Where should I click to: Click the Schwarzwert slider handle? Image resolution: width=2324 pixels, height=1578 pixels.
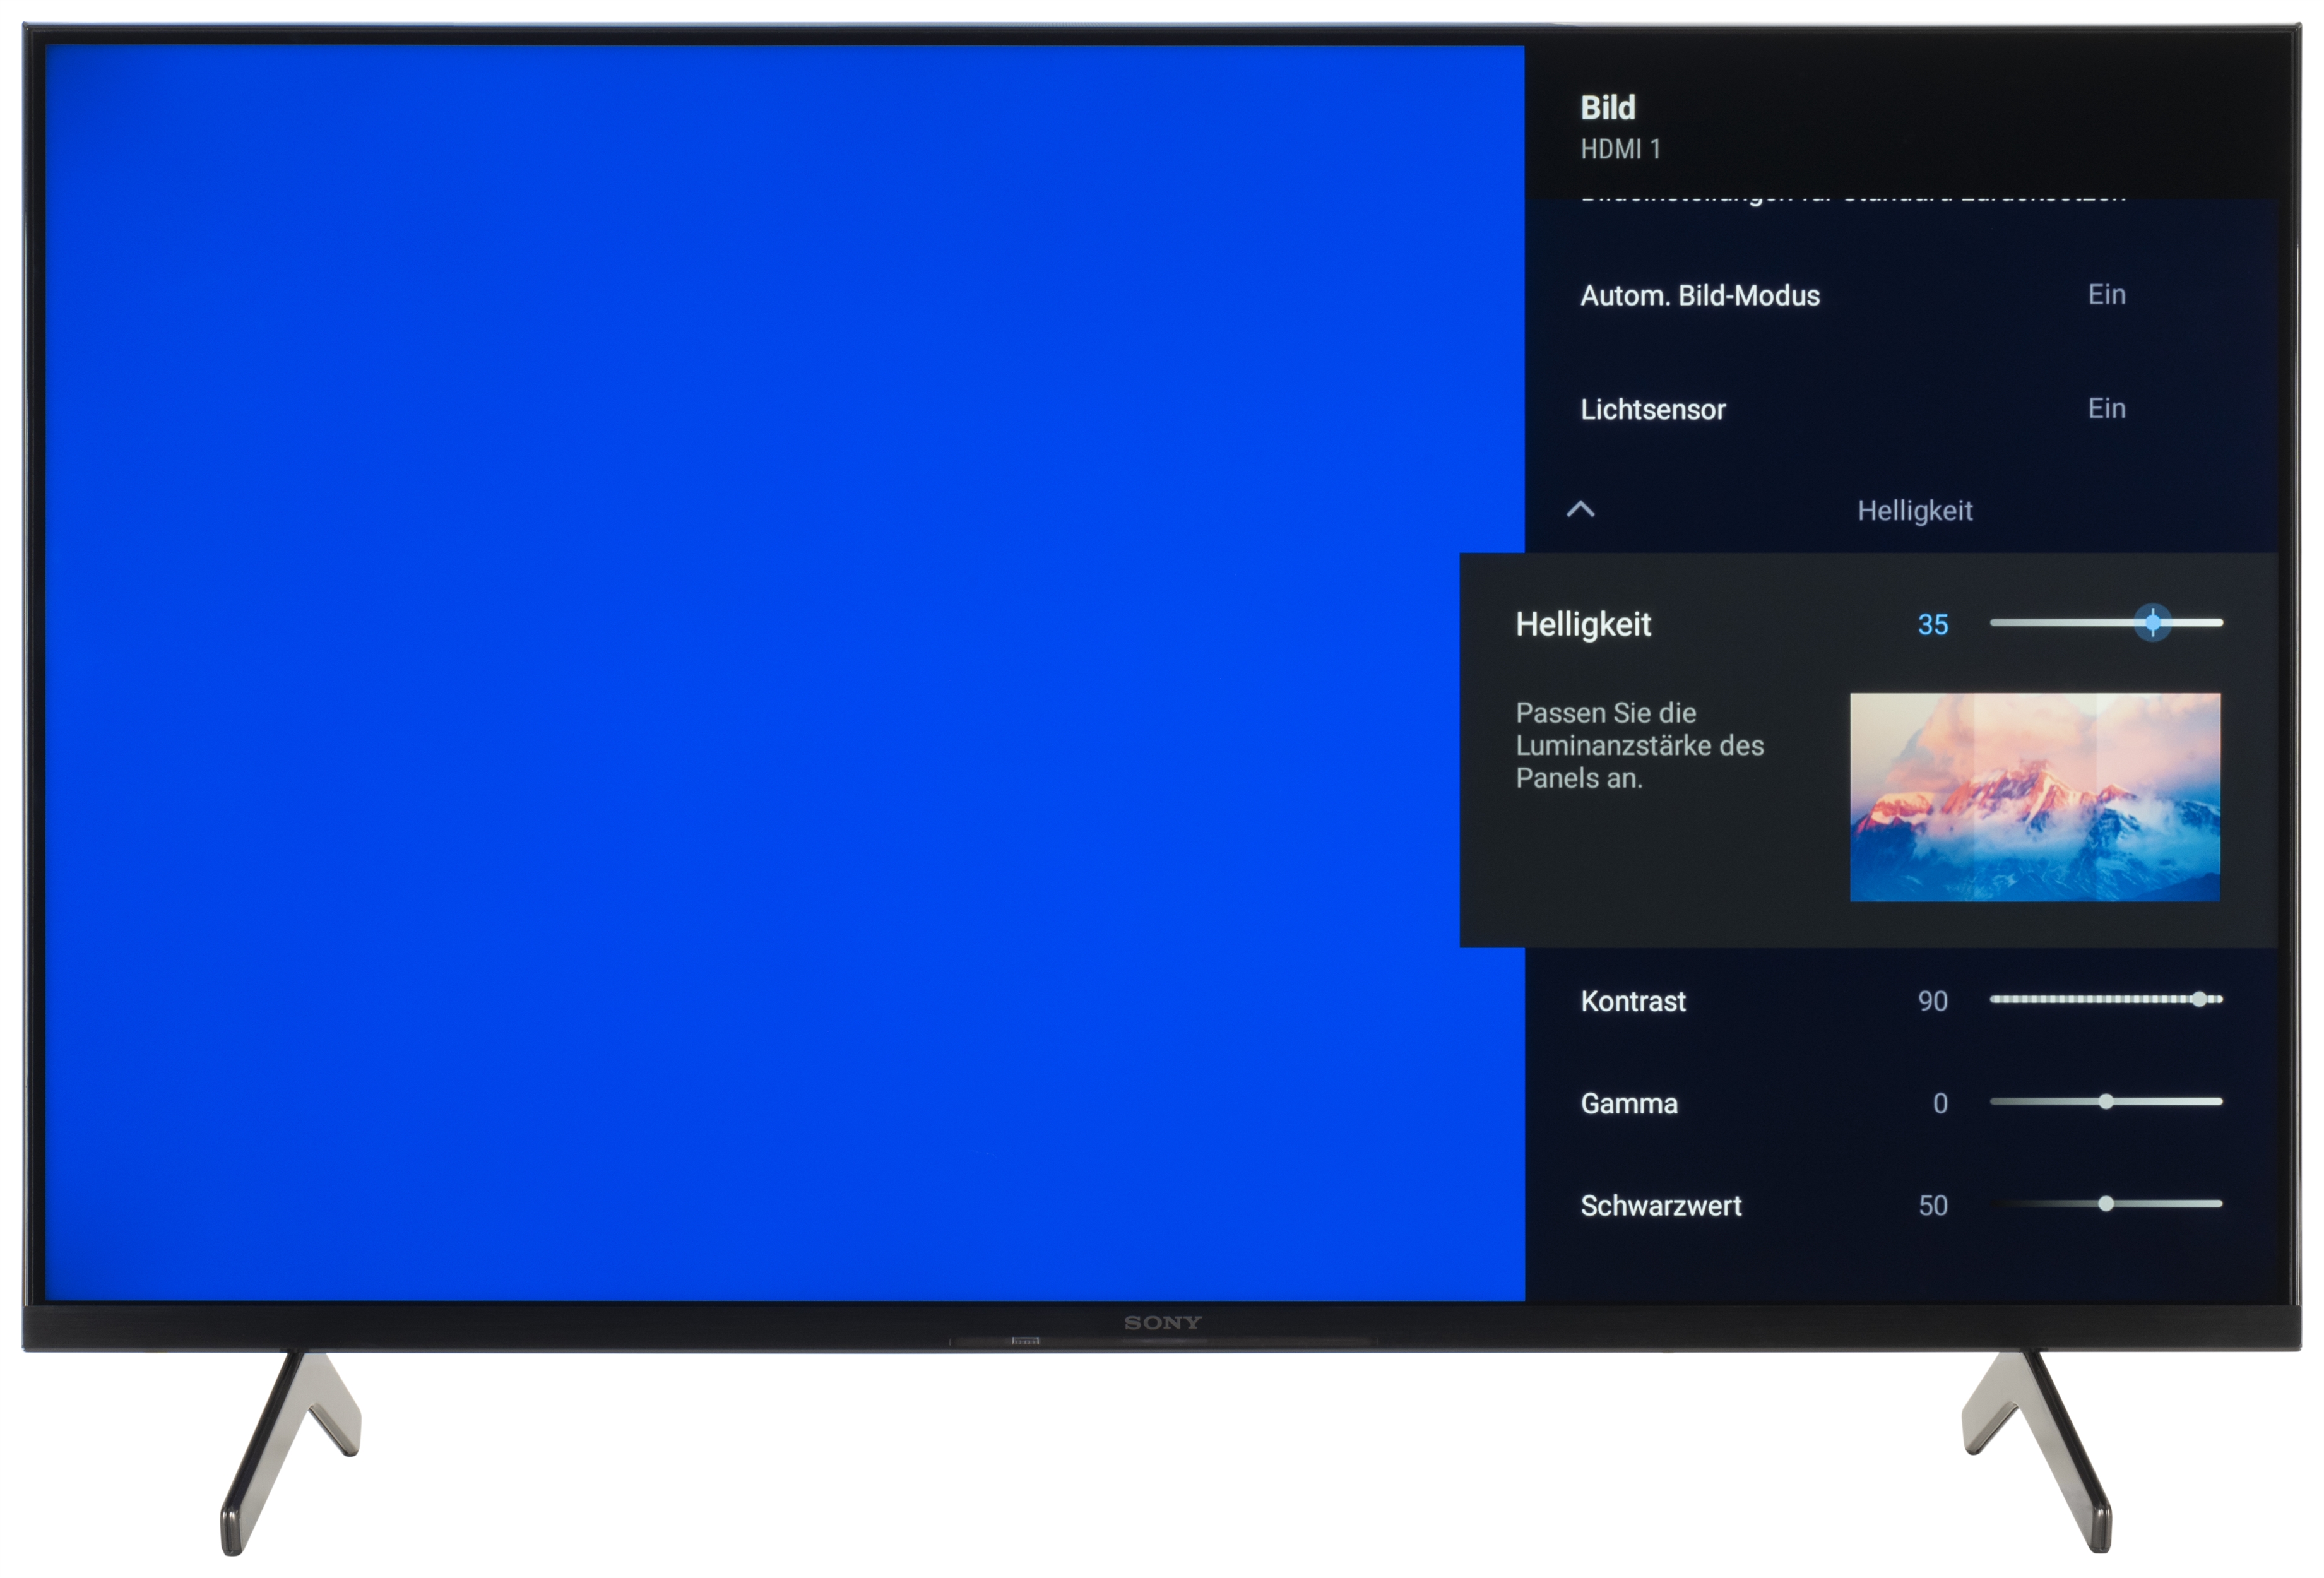pyautogui.click(x=2106, y=1204)
